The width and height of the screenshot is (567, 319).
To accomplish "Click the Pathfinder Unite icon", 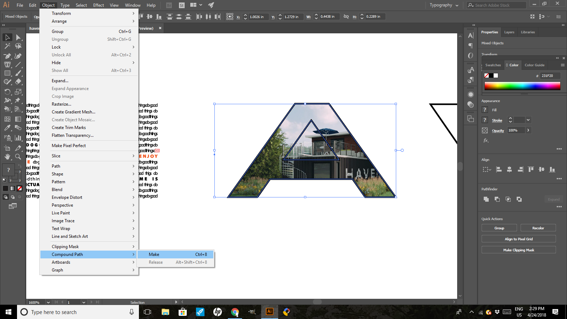I will click(x=486, y=199).
